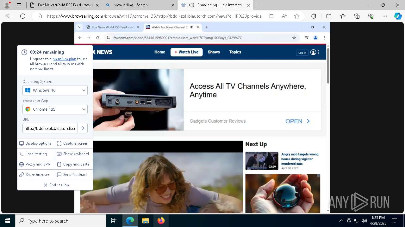Select Watch Fox News Channel Chrome tab
Viewport: 405px width, 227px height.
coord(172,27)
